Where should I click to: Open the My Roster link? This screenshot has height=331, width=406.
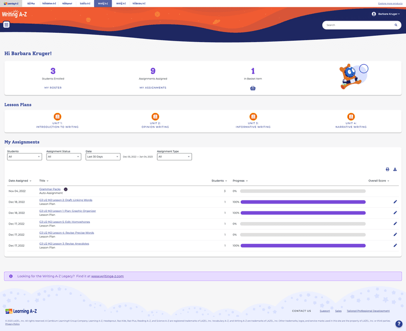pos(53,88)
